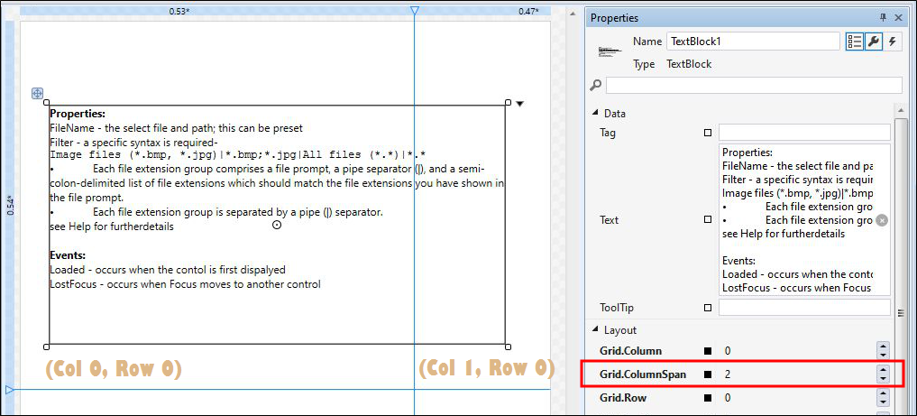Click the Properties scrollbar up arrow
The image size is (917, 416).
pyautogui.click(x=901, y=109)
